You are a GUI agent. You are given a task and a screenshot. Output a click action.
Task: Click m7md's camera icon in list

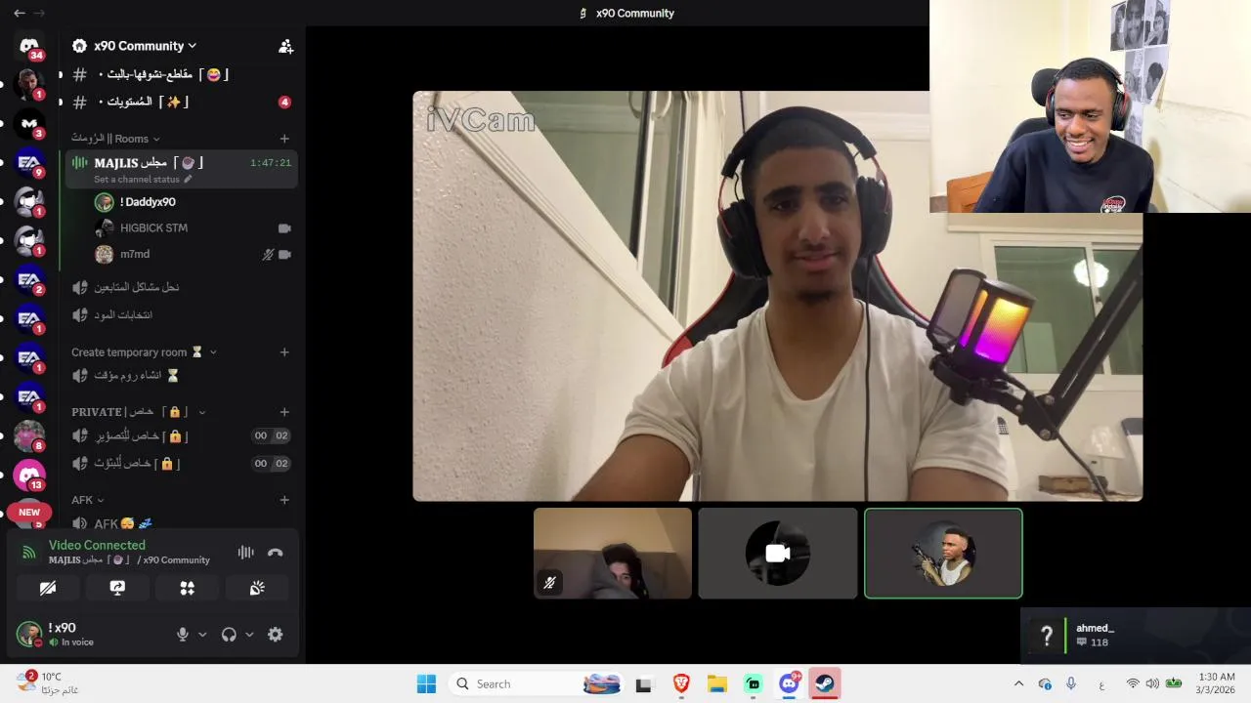(x=284, y=254)
